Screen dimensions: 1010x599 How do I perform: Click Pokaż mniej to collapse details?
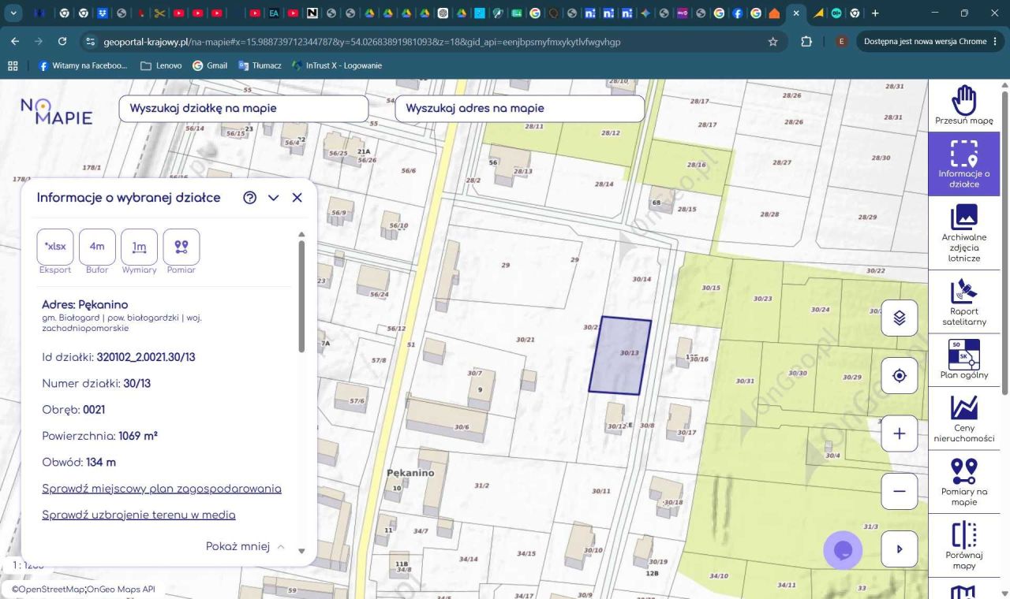click(x=245, y=546)
